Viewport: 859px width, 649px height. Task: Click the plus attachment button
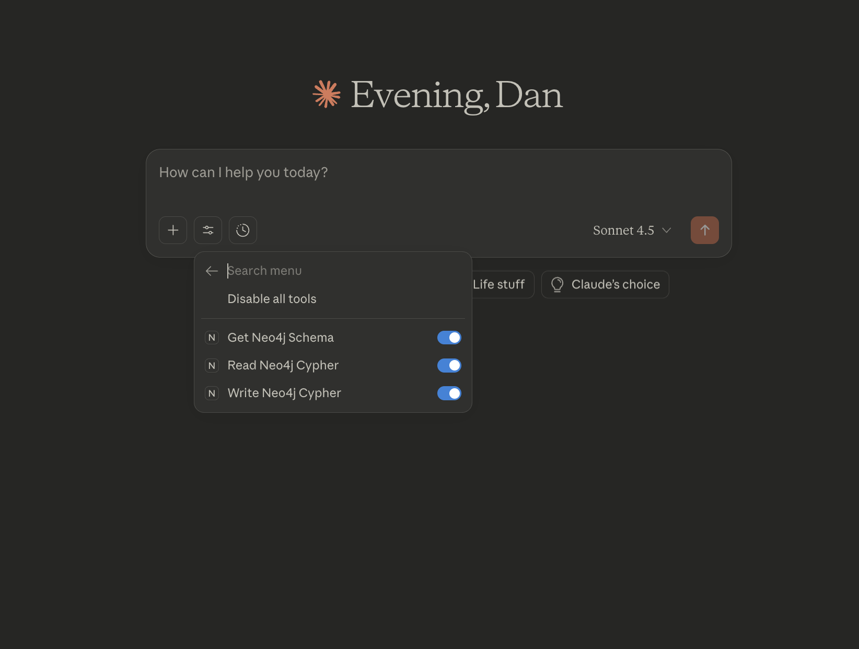173,230
